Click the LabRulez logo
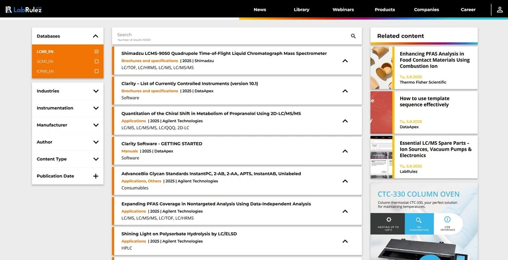Viewport: 508px width, 260px height. pyautogui.click(x=24, y=9)
